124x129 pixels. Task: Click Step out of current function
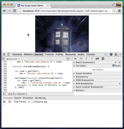(x=92, y=59)
